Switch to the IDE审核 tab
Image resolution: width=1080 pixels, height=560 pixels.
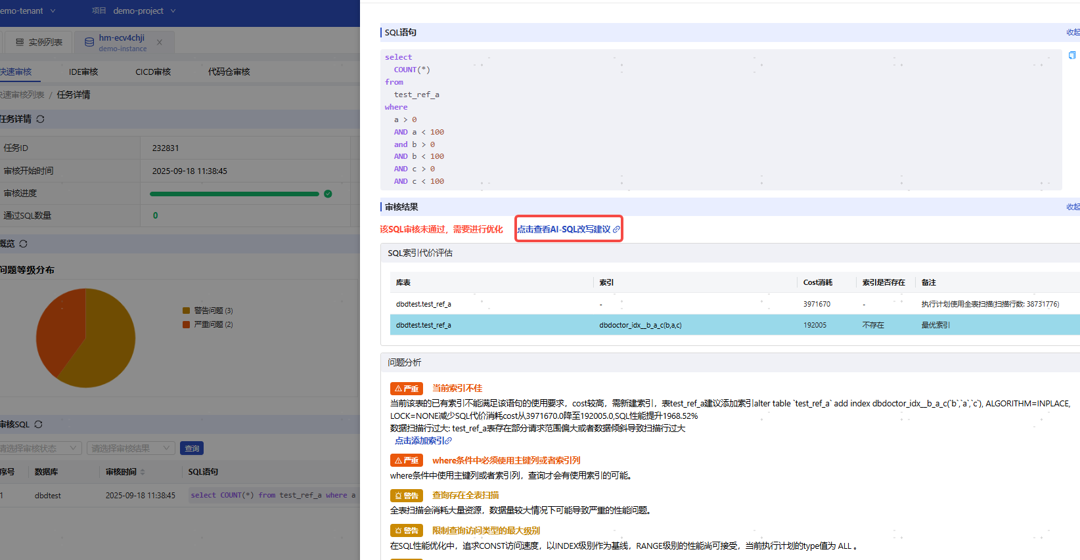tap(83, 72)
